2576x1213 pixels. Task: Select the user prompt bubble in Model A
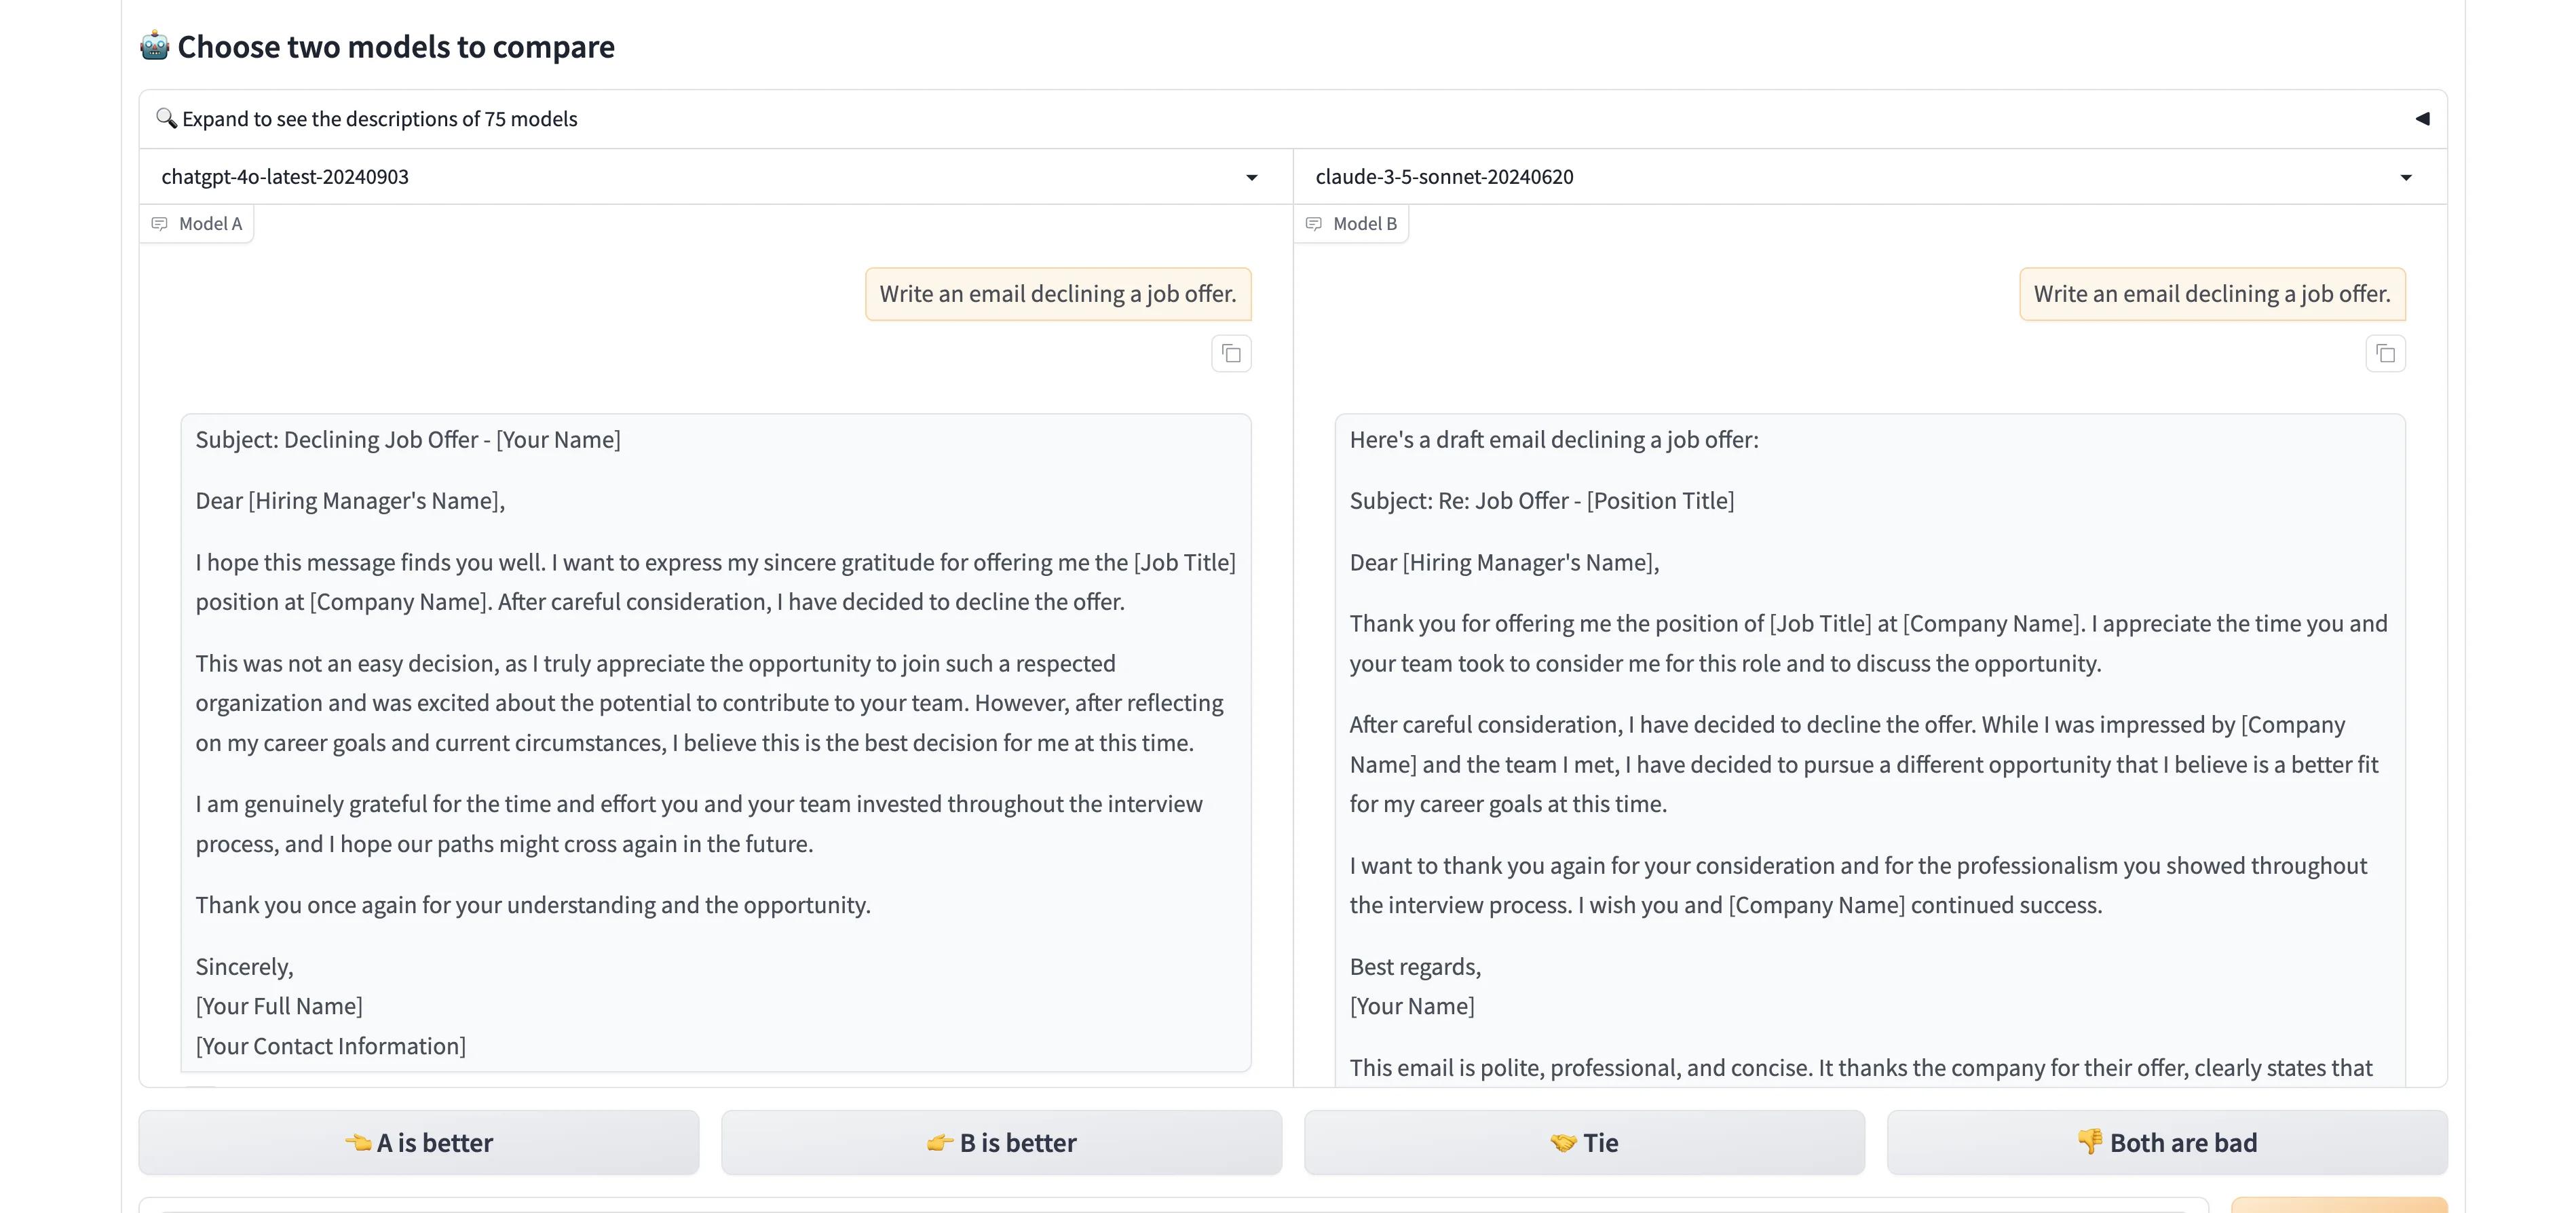1057,294
